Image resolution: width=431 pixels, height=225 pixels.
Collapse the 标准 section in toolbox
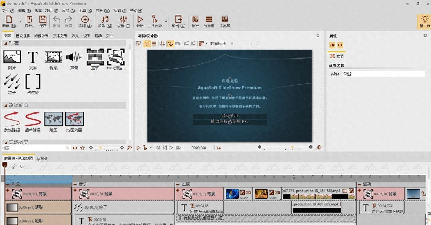tap(5, 43)
